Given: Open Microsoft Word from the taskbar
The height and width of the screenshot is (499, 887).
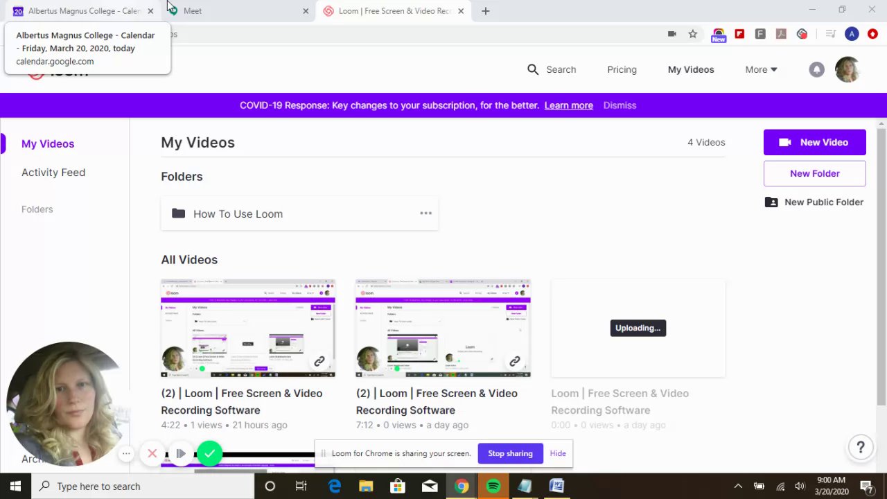Looking at the screenshot, I should click(556, 486).
